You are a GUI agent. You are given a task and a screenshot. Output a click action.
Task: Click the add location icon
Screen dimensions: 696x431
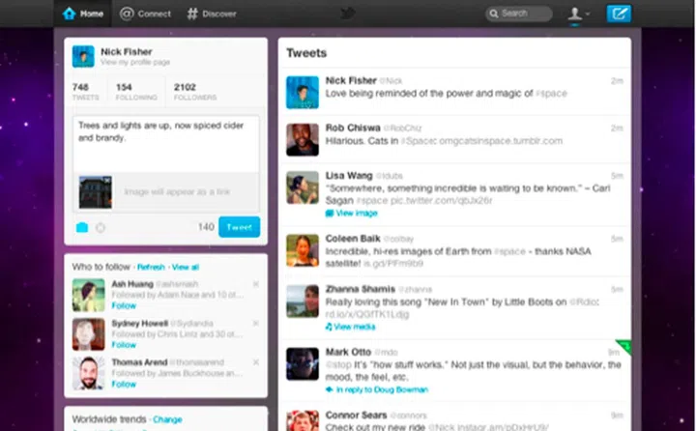101,228
